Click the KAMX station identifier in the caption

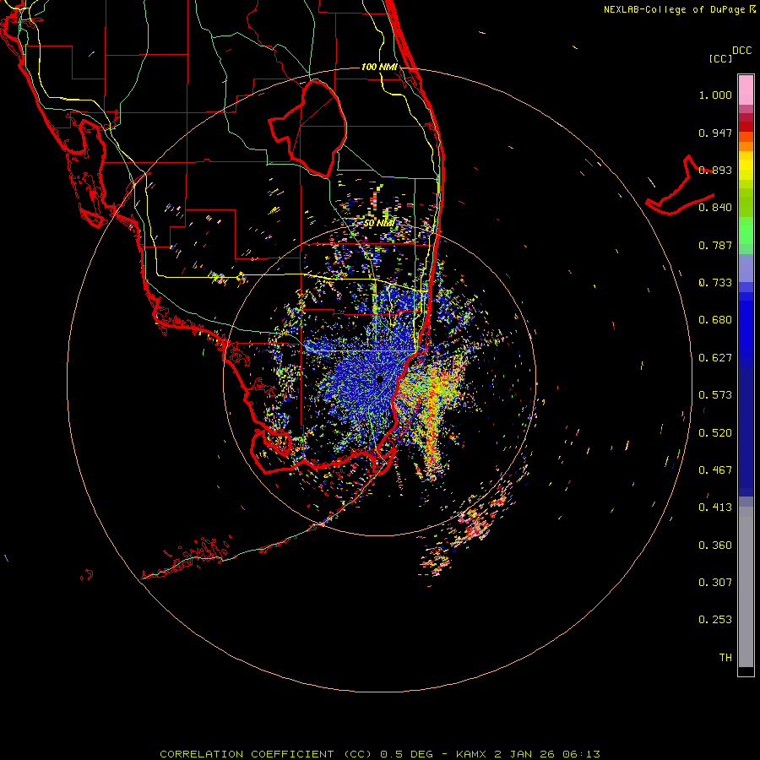point(473,754)
